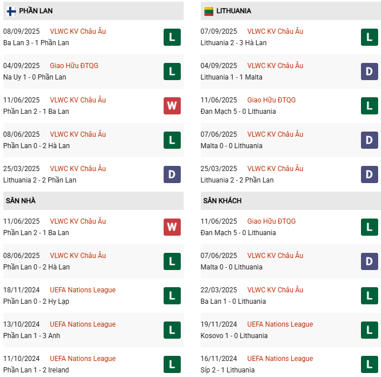Image resolution: width=381 pixels, height=377 pixels.
Task: Open the LITHUANIA team header
Action: point(233,11)
